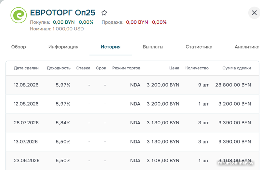This screenshot has height=170, width=260.
Task: Click the Доходность column header
Action: coord(58,68)
